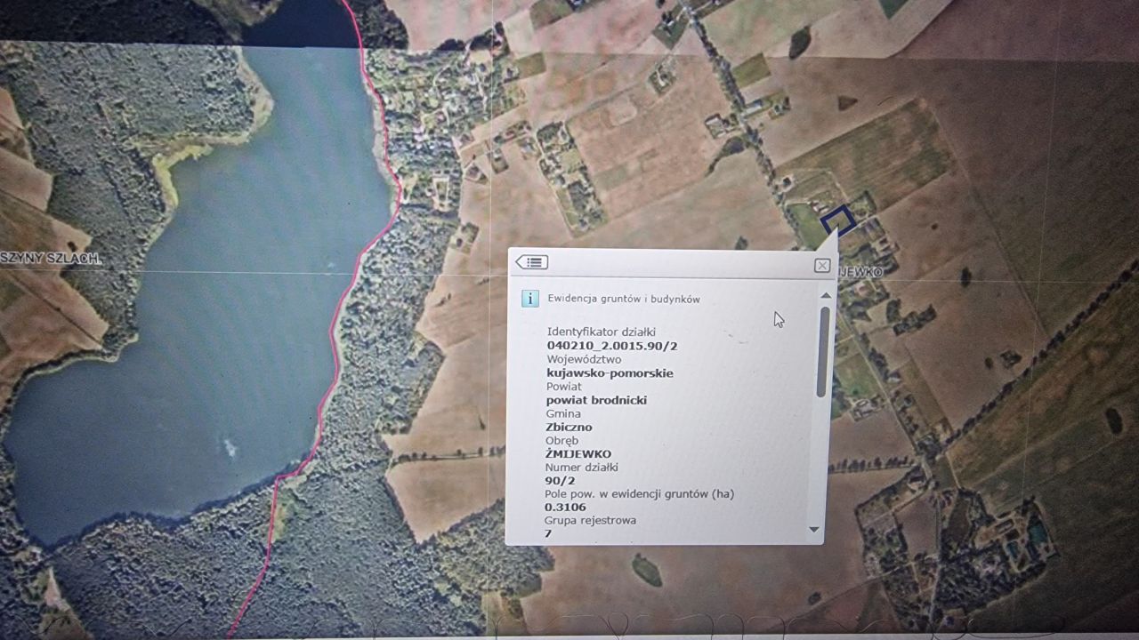
Task: Click the label "Województwo"
Action: (584, 359)
